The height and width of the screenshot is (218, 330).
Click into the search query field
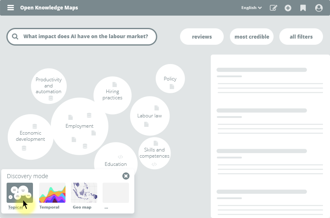coord(86,37)
